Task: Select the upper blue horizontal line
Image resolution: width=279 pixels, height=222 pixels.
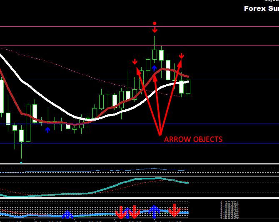Action: [139, 124]
